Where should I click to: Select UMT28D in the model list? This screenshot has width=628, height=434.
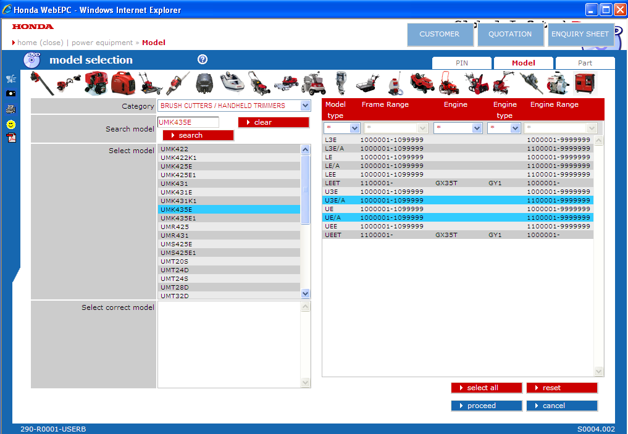click(x=229, y=287)
